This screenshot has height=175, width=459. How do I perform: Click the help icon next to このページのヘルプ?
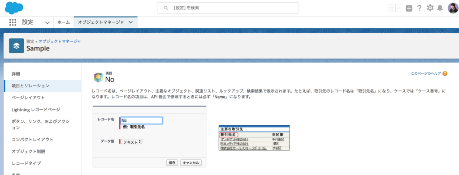coord(445,73)
